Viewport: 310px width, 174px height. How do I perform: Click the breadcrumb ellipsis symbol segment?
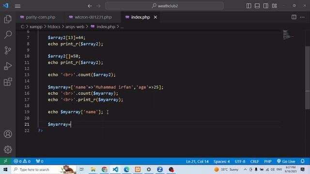[122, 27]
